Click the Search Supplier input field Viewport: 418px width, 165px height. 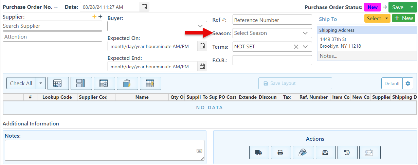[x=52, y=26]
